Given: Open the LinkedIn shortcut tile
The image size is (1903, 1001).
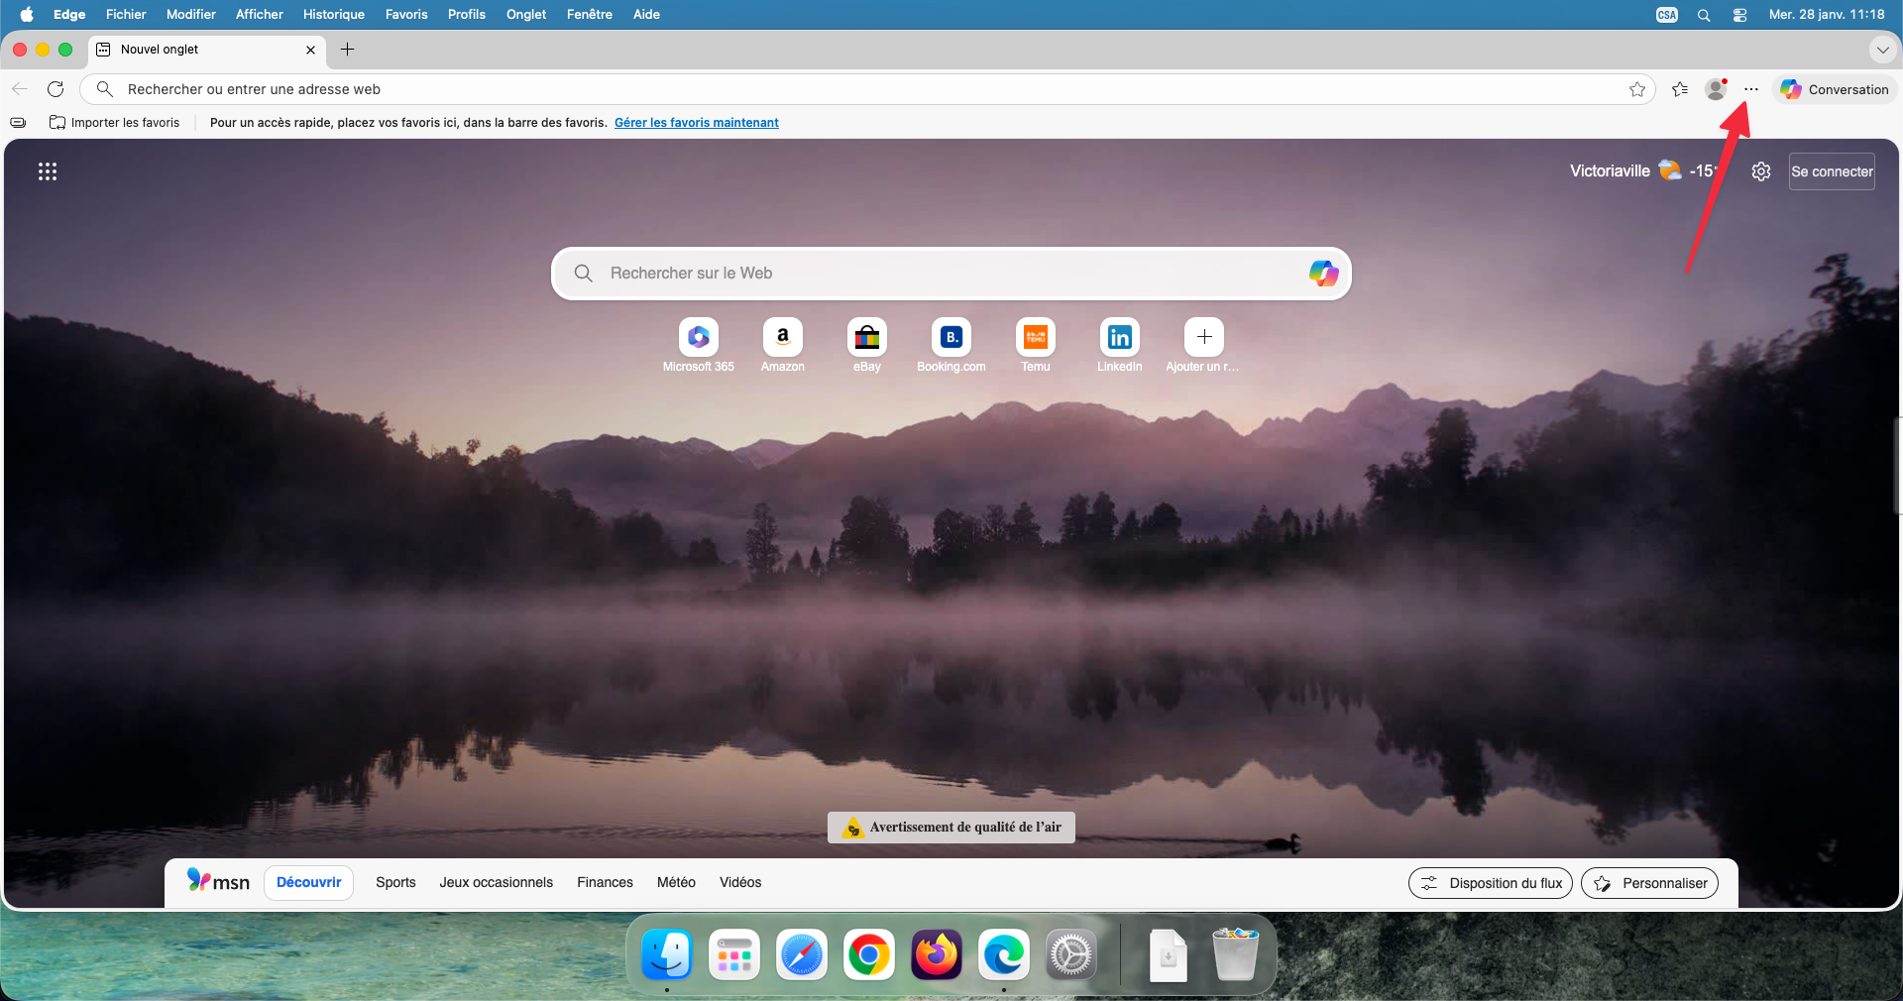Looking at the screenshot, I should click(x=1120, y=345).
